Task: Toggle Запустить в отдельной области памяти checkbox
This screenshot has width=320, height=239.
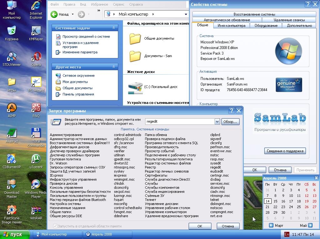Action: pos(55,226)
